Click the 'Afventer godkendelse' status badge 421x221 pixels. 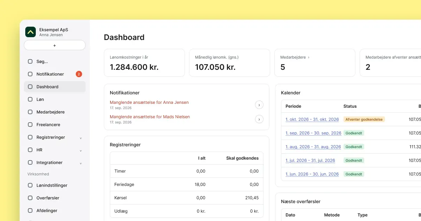364,119
